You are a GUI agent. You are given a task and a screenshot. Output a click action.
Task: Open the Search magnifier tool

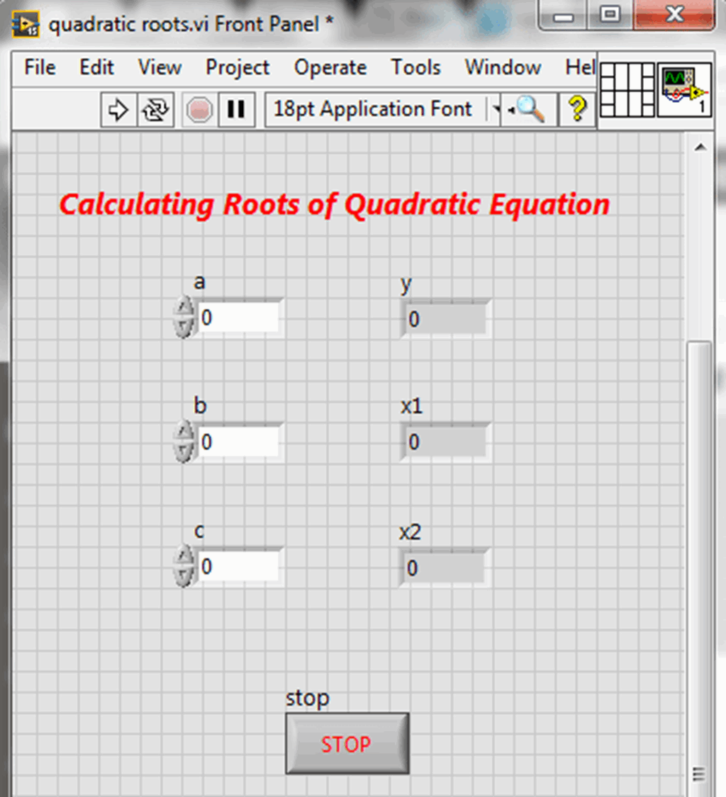pos(530,109)
